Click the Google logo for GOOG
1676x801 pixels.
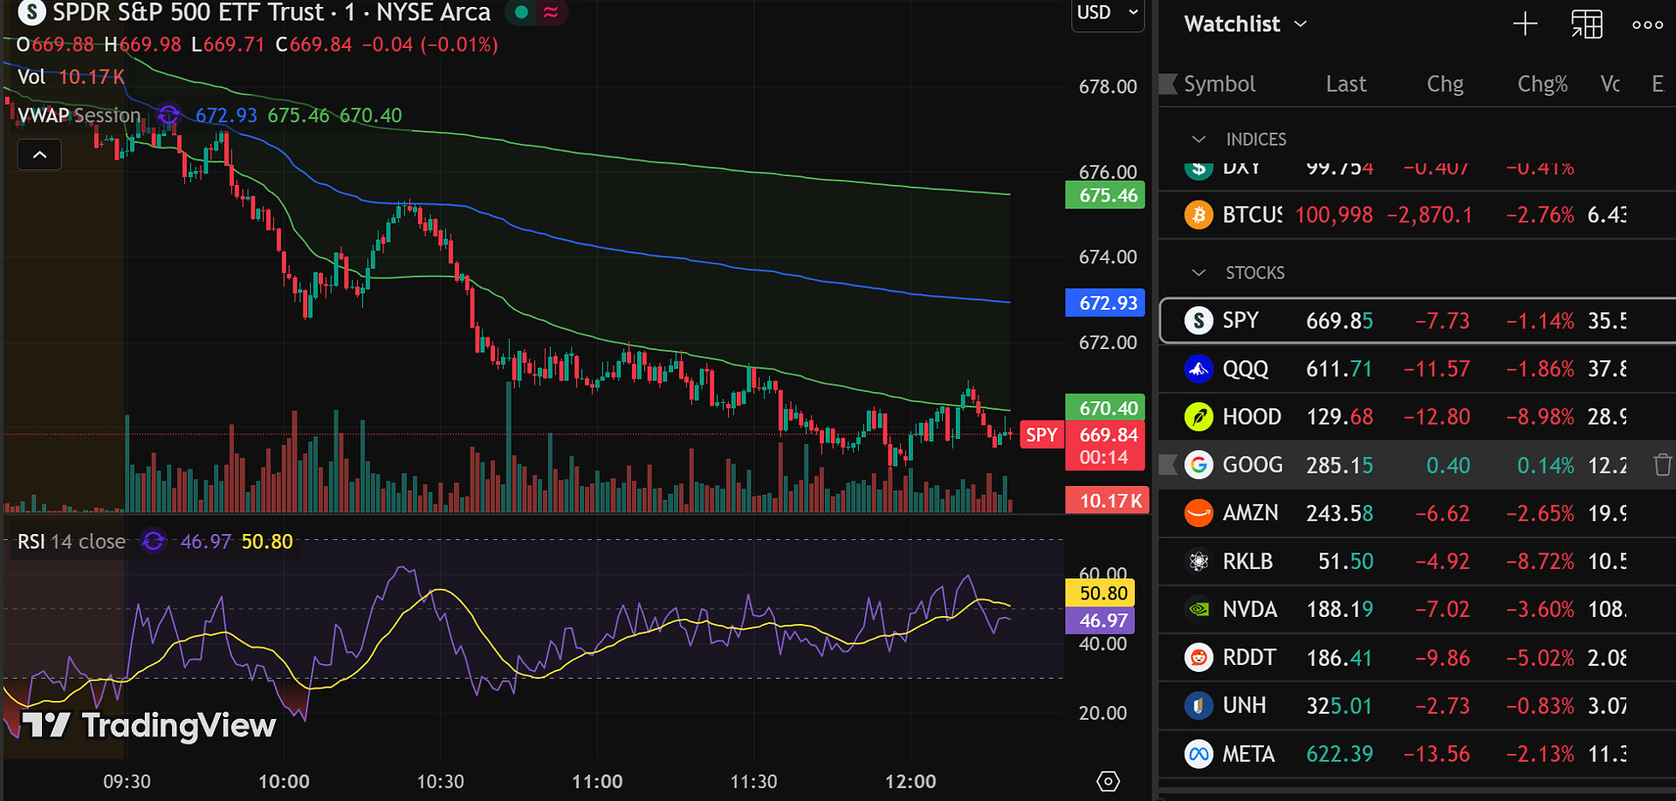point(1199,465)
